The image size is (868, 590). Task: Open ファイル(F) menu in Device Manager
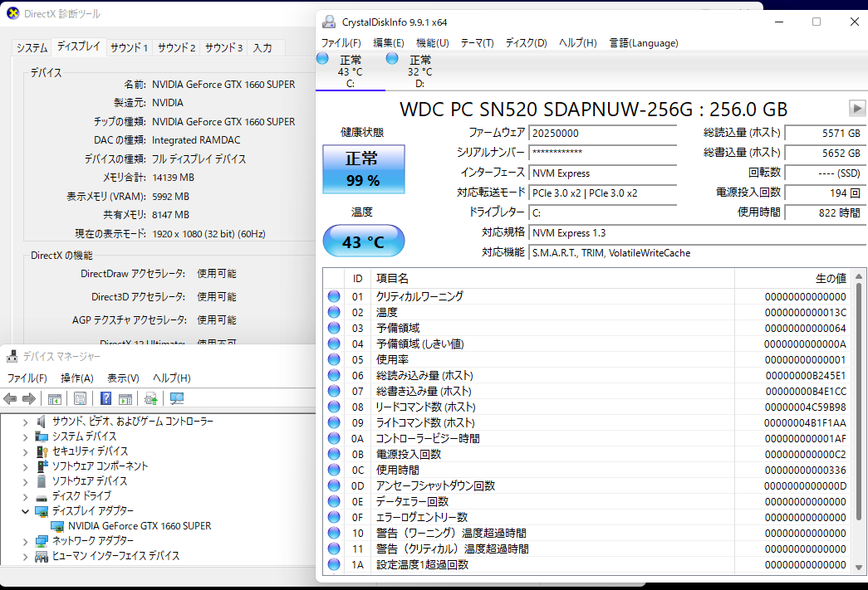(27, 378)
